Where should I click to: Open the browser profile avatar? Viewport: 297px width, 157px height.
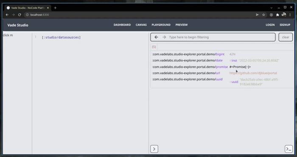(x=284, y=15)
